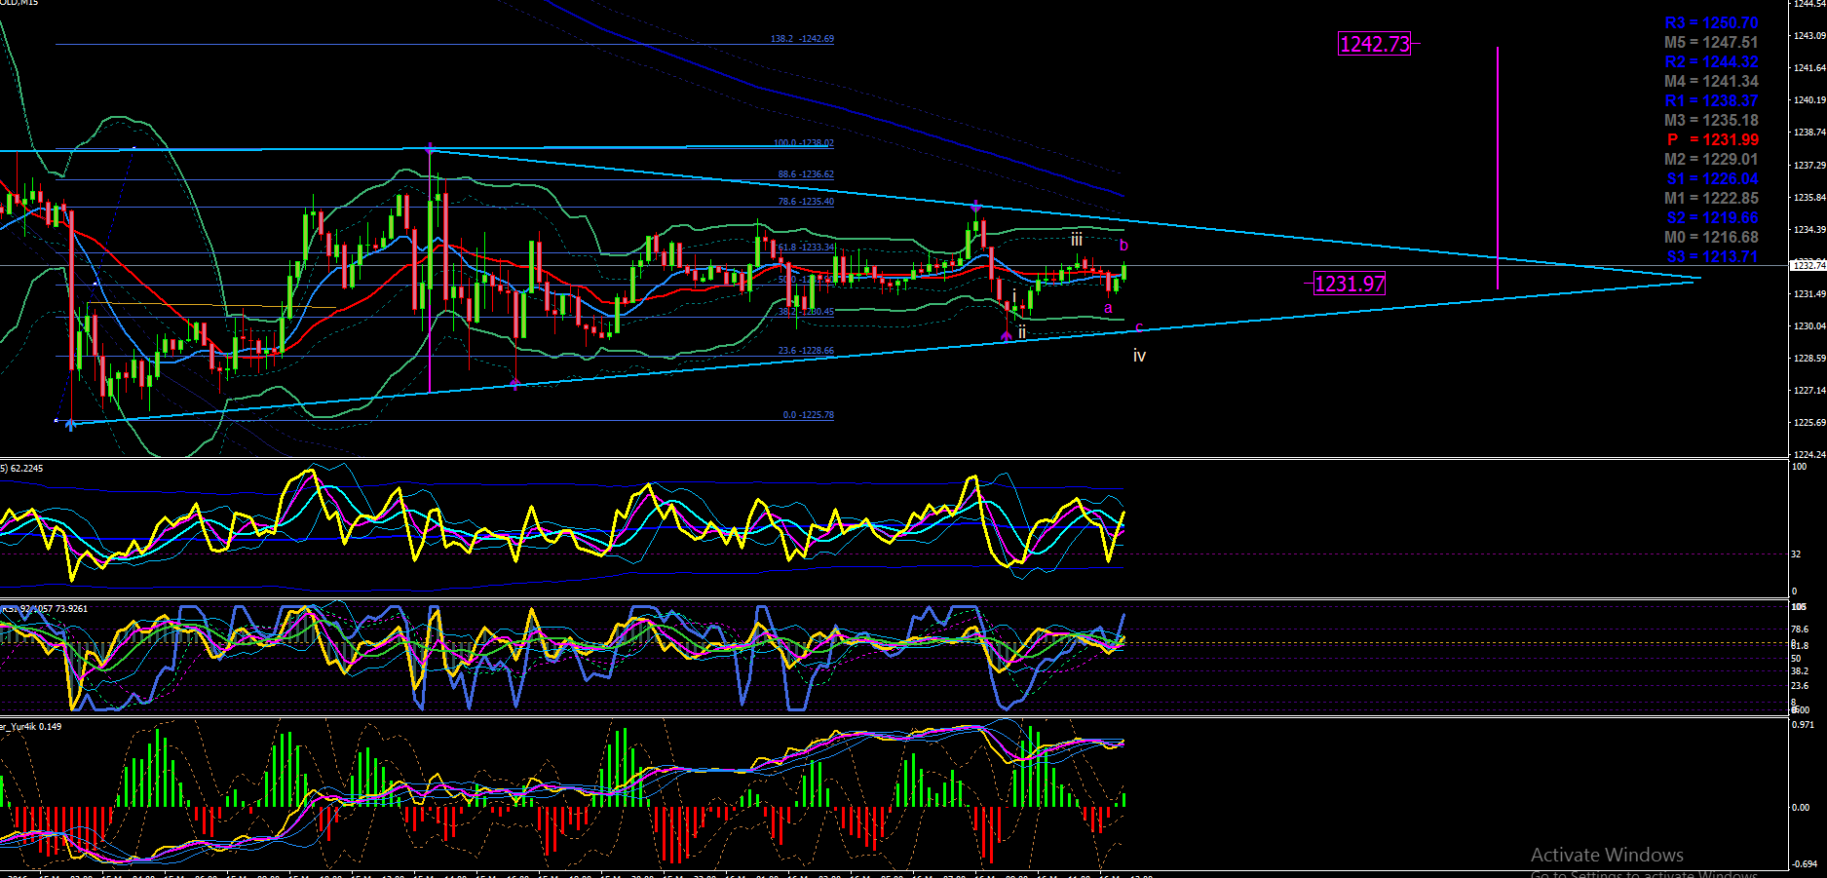Screen dimensions: 1827x878
Task: Click the 38.2 -1230.45 Fibonacci label
Action: point(806,312)
